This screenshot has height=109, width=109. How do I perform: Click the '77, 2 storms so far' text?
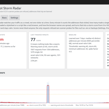tap(8, 46)
